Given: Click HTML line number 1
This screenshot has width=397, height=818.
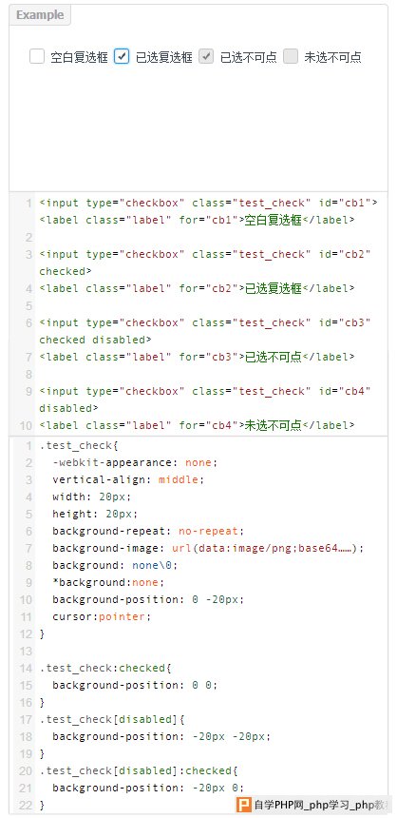Looking at the screenshot, I should tap(28, 203).
